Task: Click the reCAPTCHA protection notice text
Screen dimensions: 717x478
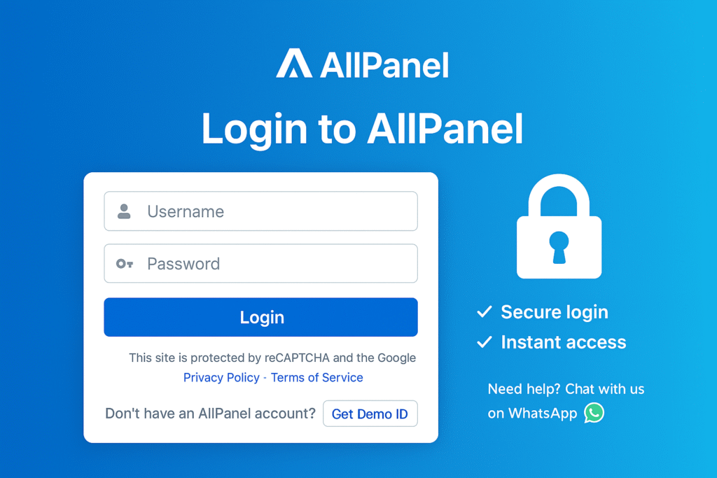Action: click(272, 358)
